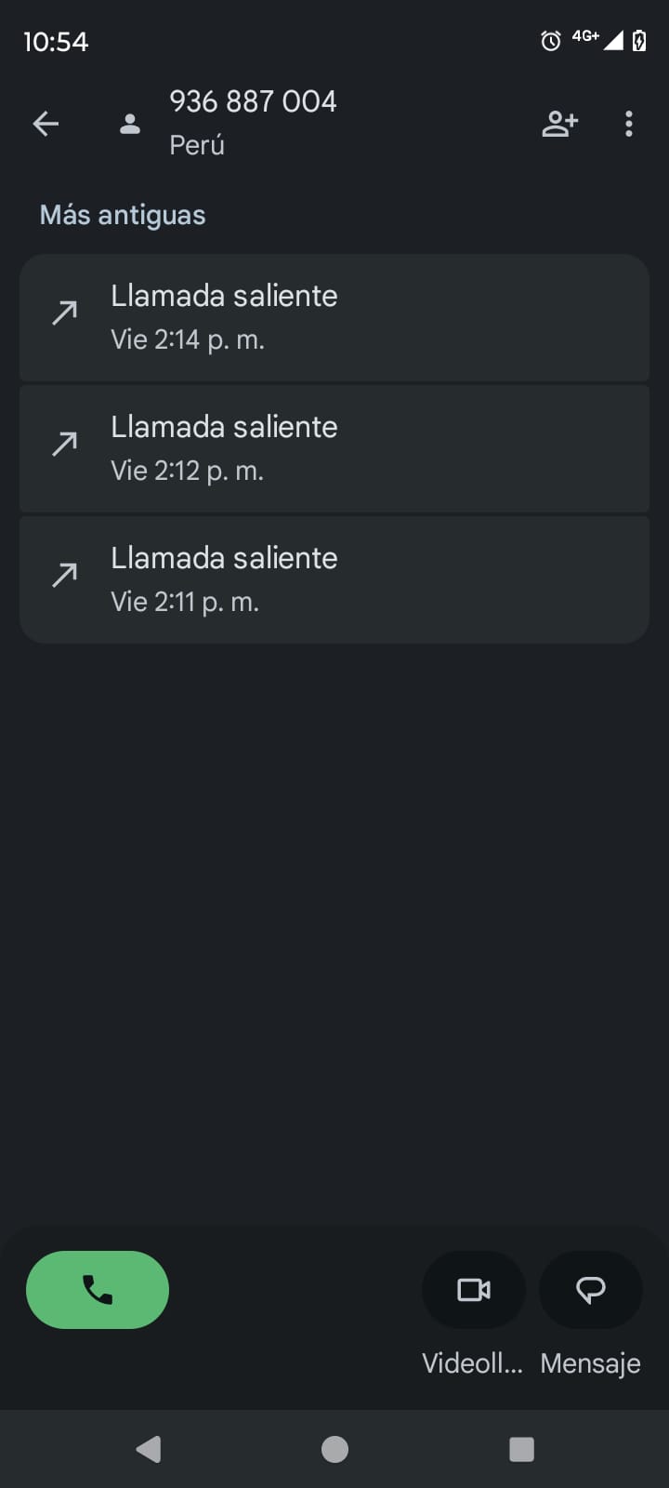Tap the message bubble icon

pos(591,1290)
